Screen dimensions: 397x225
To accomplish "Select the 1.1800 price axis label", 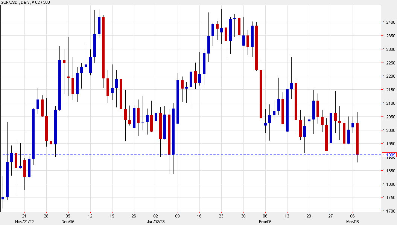I will [389, 184].
